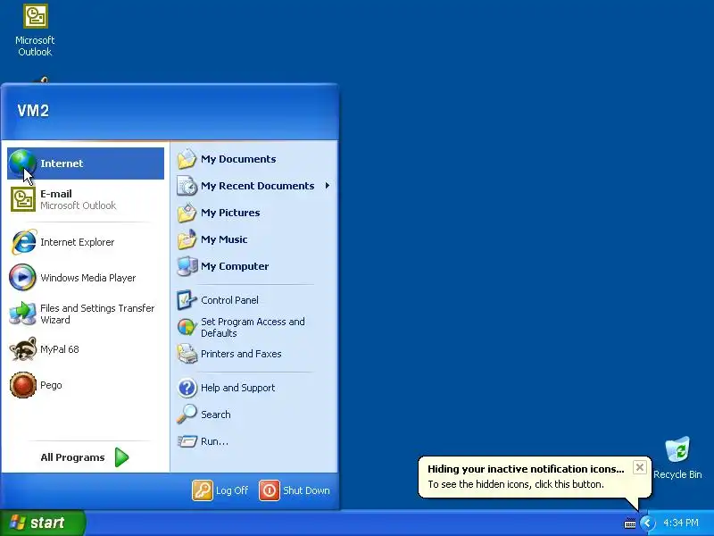
Task: Click the 'MyPal 68' label
Action: [x=59, y=349]
